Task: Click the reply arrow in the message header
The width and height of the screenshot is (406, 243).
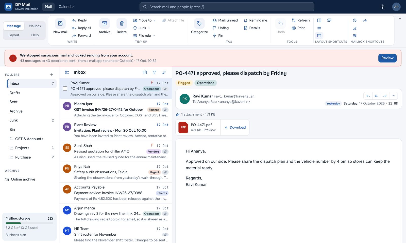Action: [368, 96]
